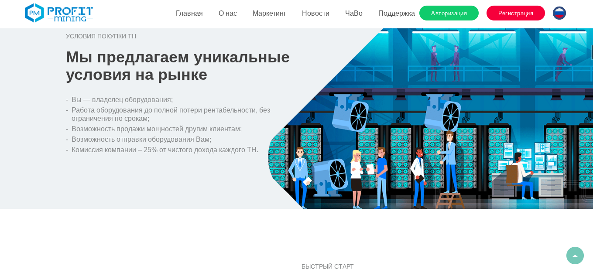Viewport: 593px width, 273px height.
Task: Click the Profit Mining hexagon logo
Action: 59,13
